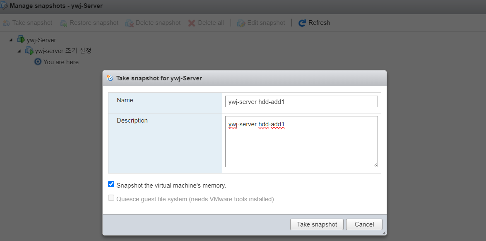This screenshot has height=241, width=486.
Task: Collapse the ywj-Server tree node
Action: click(11, 40)
